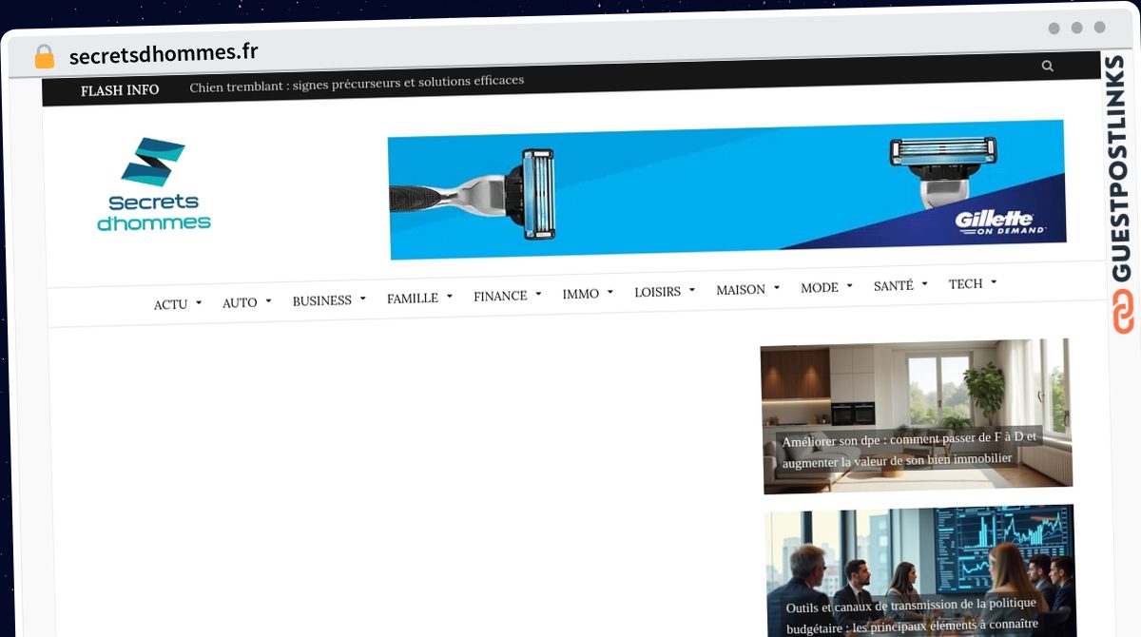Expand the dropdown arrow next to ACTU
1141x637 pixels.
click(199, 303)
